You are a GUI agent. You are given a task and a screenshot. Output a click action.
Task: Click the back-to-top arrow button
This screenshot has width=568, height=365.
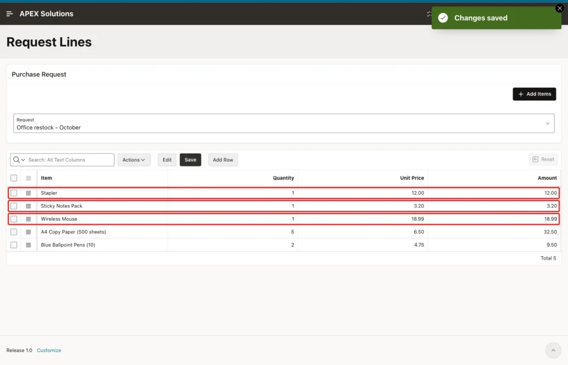coord(553,350)
